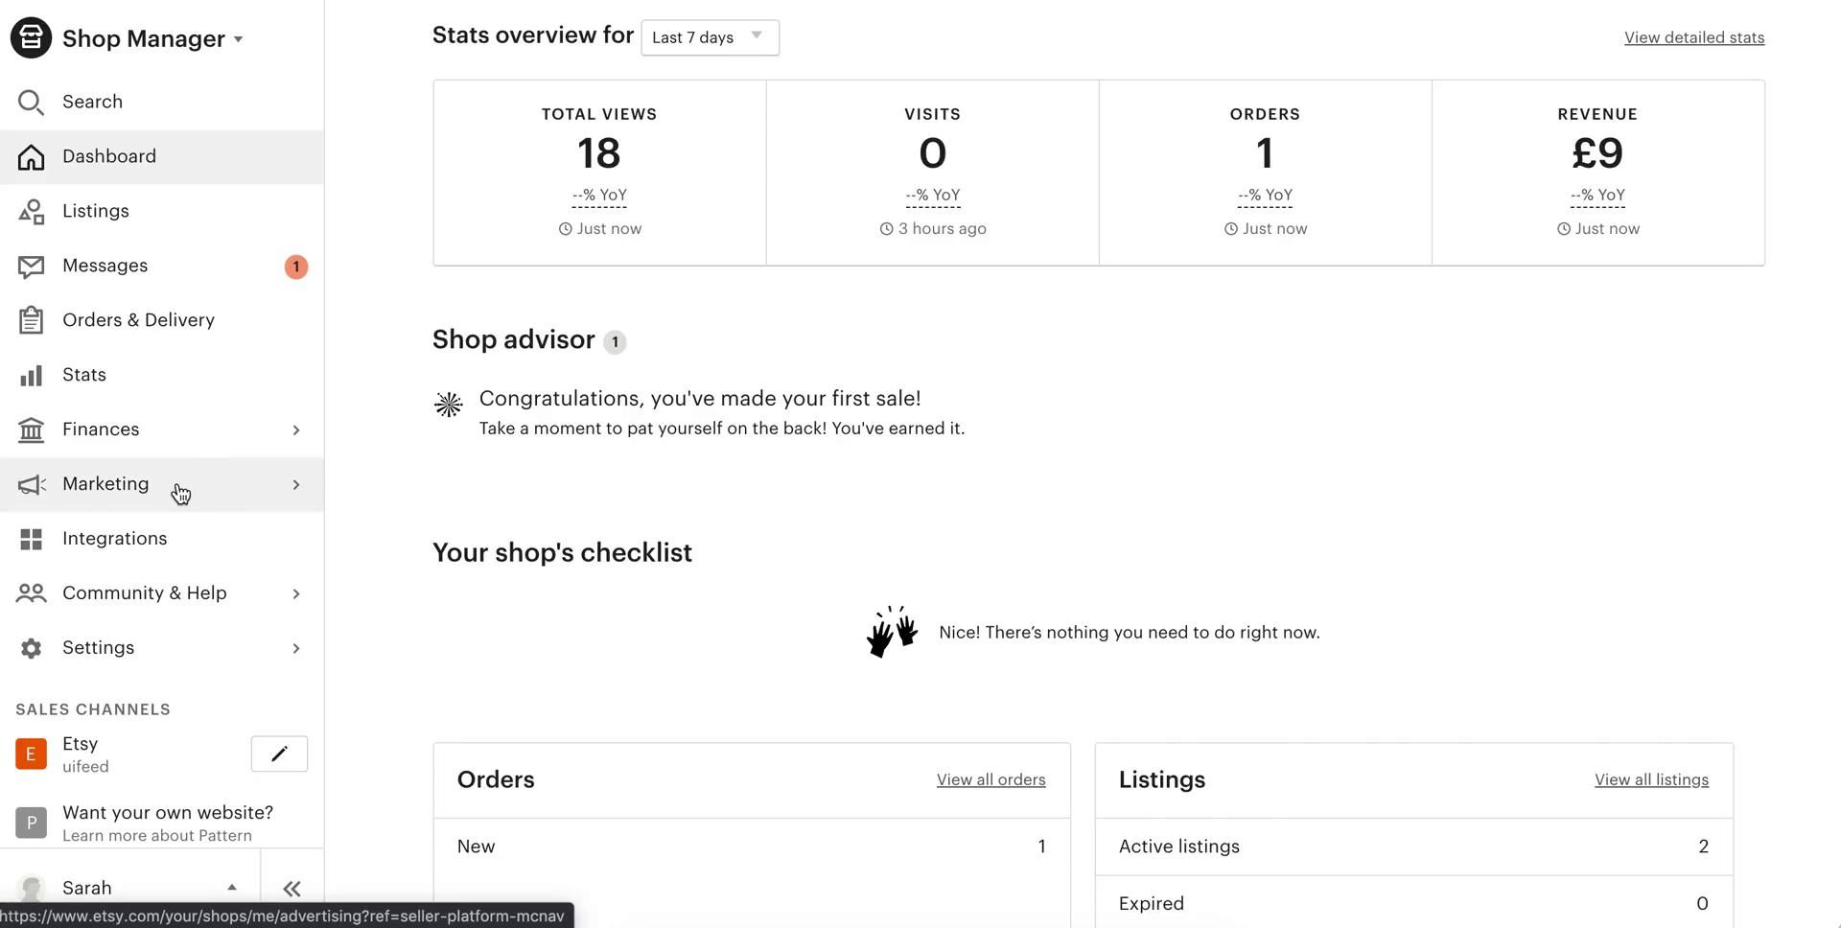Expand the Community & Help submenu
This screenshot has height=928, width=1841.
coord(295,594)
